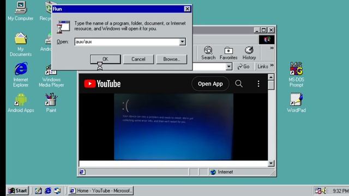This screenshot has height=196, width=349.
Task: Minimize the Internet Explorer window
Action: (x=257, y=30)
